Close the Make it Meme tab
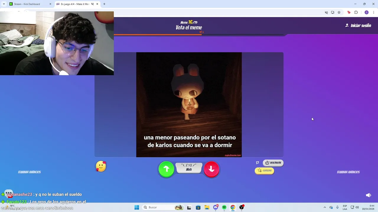The height and width of the screenshot is (212, 378). point(97,4)
